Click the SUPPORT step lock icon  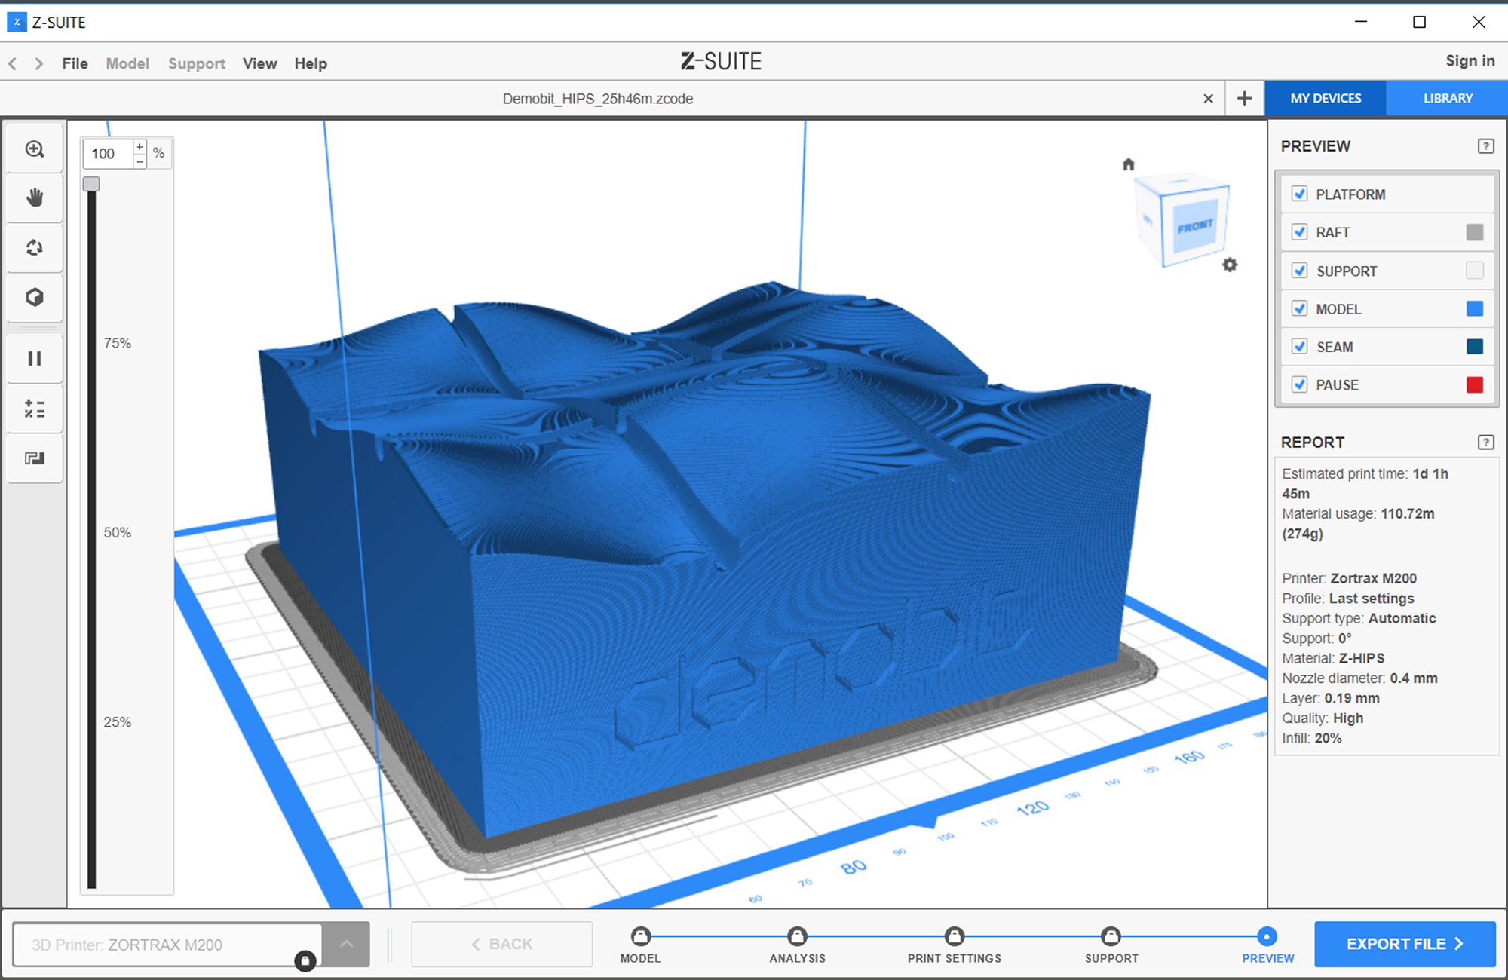1111,936
